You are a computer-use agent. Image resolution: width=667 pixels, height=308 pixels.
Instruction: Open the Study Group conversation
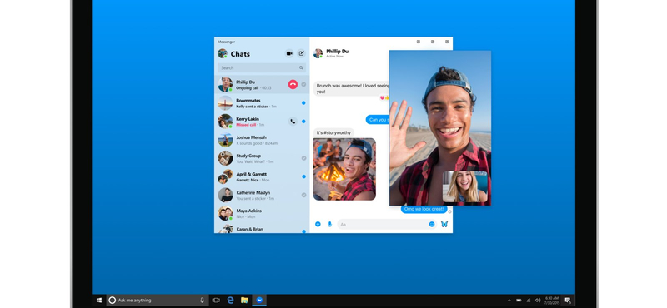tap(262, 158)
